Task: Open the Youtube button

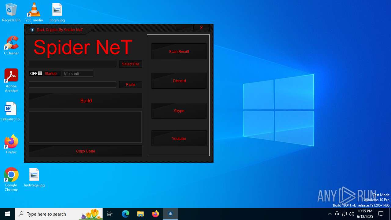Action: click(x=179, y=138)
